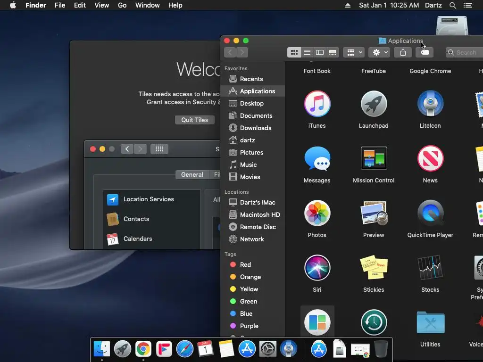Open the Stocks app icon

pyautogui.click(x=430, y=267)
